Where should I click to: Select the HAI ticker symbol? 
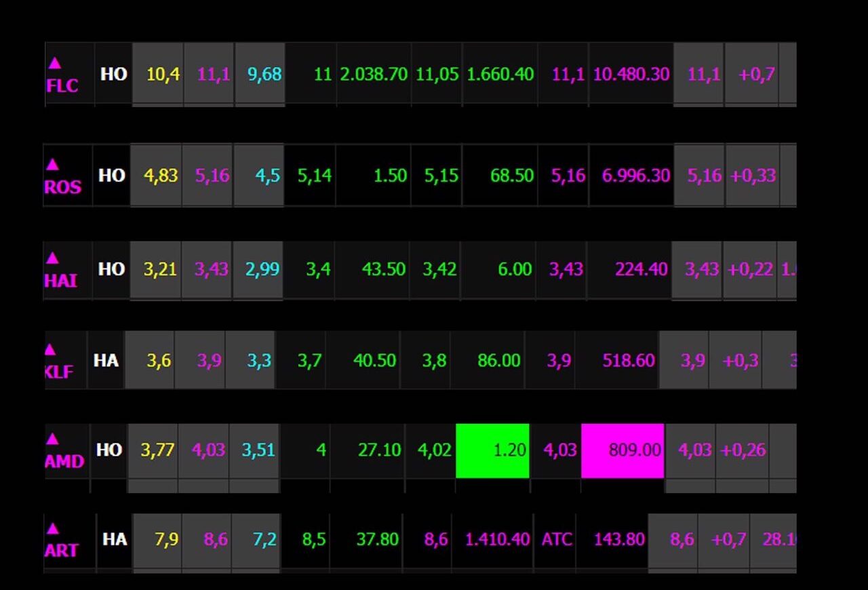61,280
